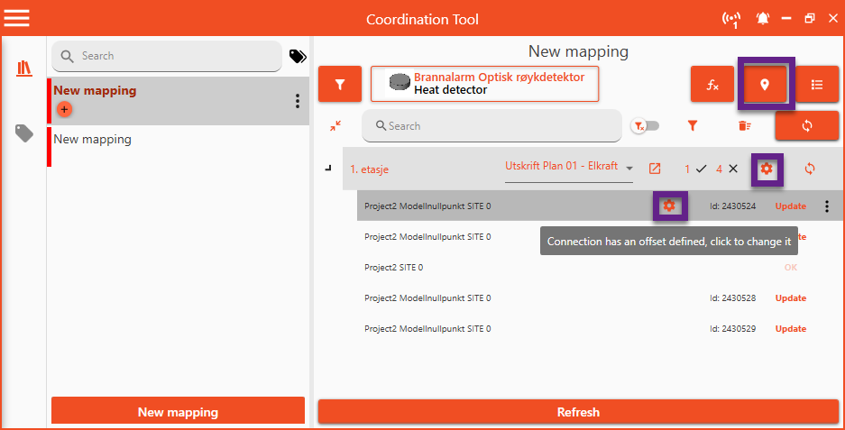This screenshot has width=845, height=430.
Task: Open the library tab in sidebar
Action: point(24,69)
